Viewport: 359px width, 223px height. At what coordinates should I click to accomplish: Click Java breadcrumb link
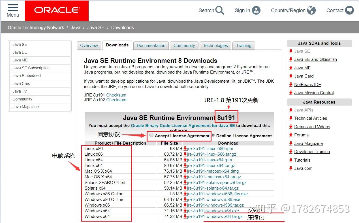76,27
